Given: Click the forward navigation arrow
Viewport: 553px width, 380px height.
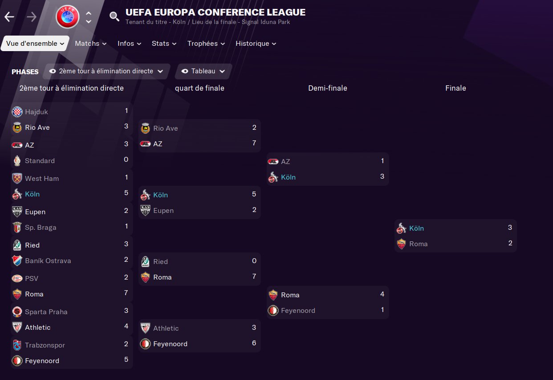Looking at the screenshot, I should (32, 17).
